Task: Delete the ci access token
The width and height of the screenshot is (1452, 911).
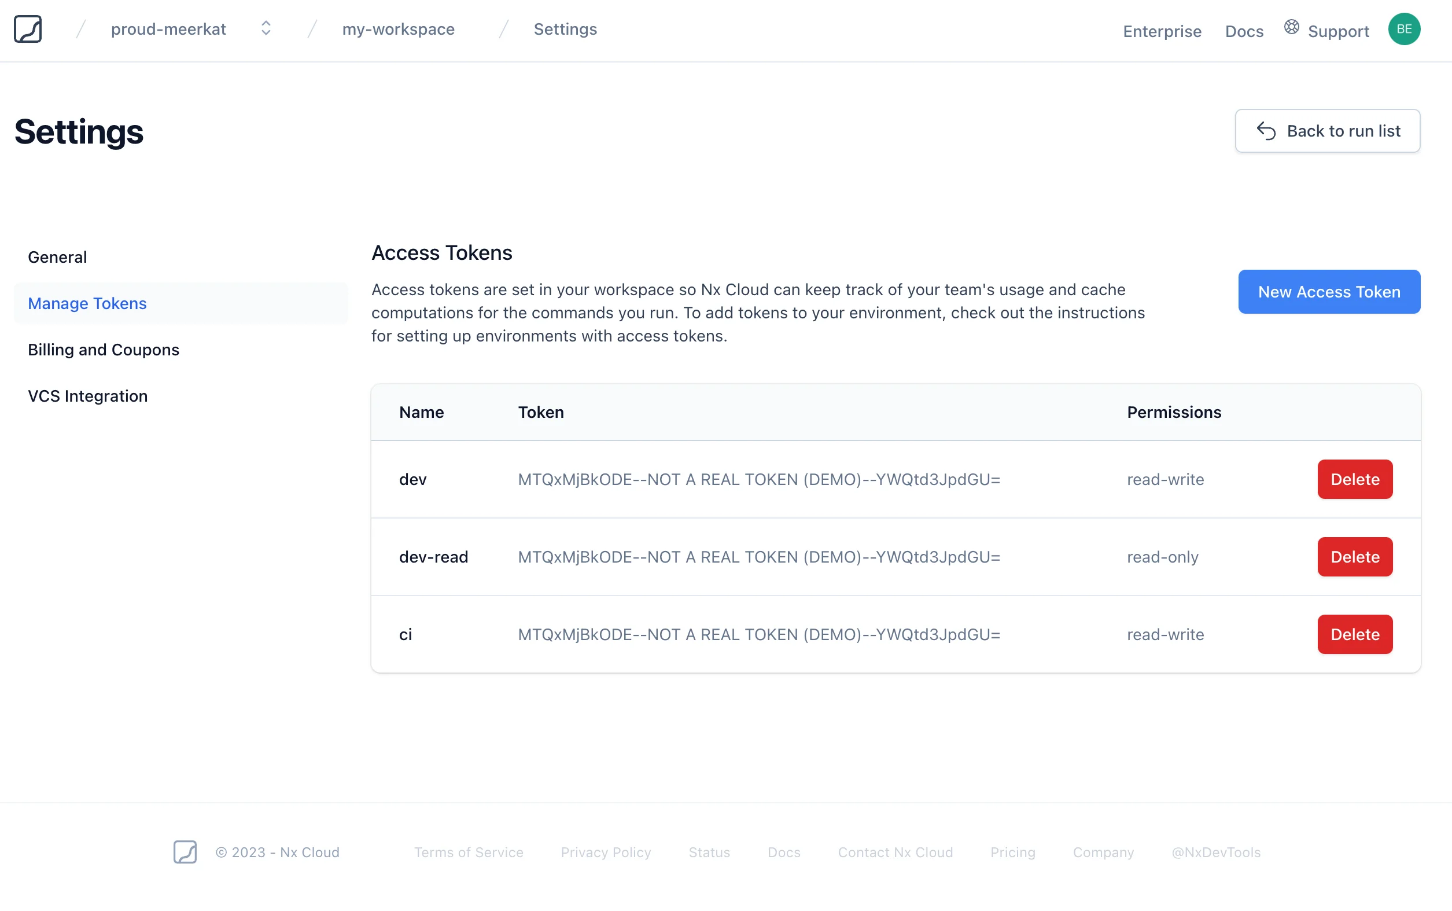Action: click(x=1355, y=634)
